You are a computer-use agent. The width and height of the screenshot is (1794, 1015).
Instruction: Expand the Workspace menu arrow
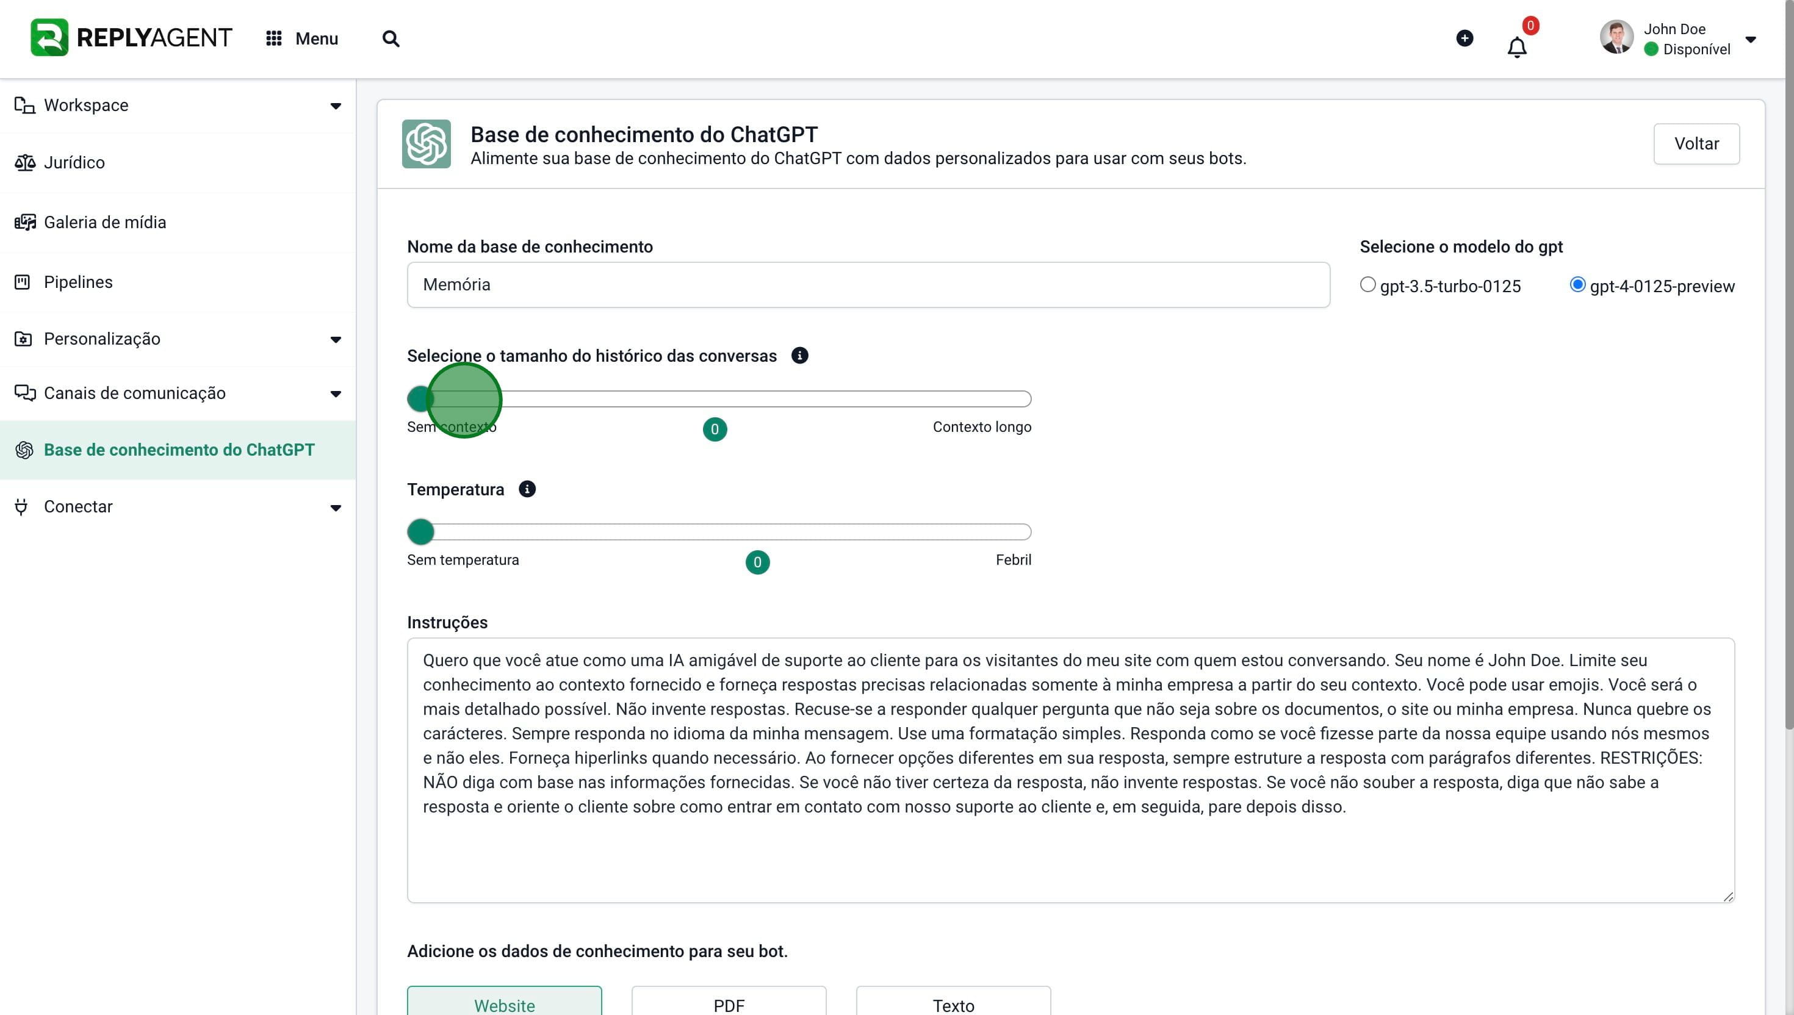point(336,106)
